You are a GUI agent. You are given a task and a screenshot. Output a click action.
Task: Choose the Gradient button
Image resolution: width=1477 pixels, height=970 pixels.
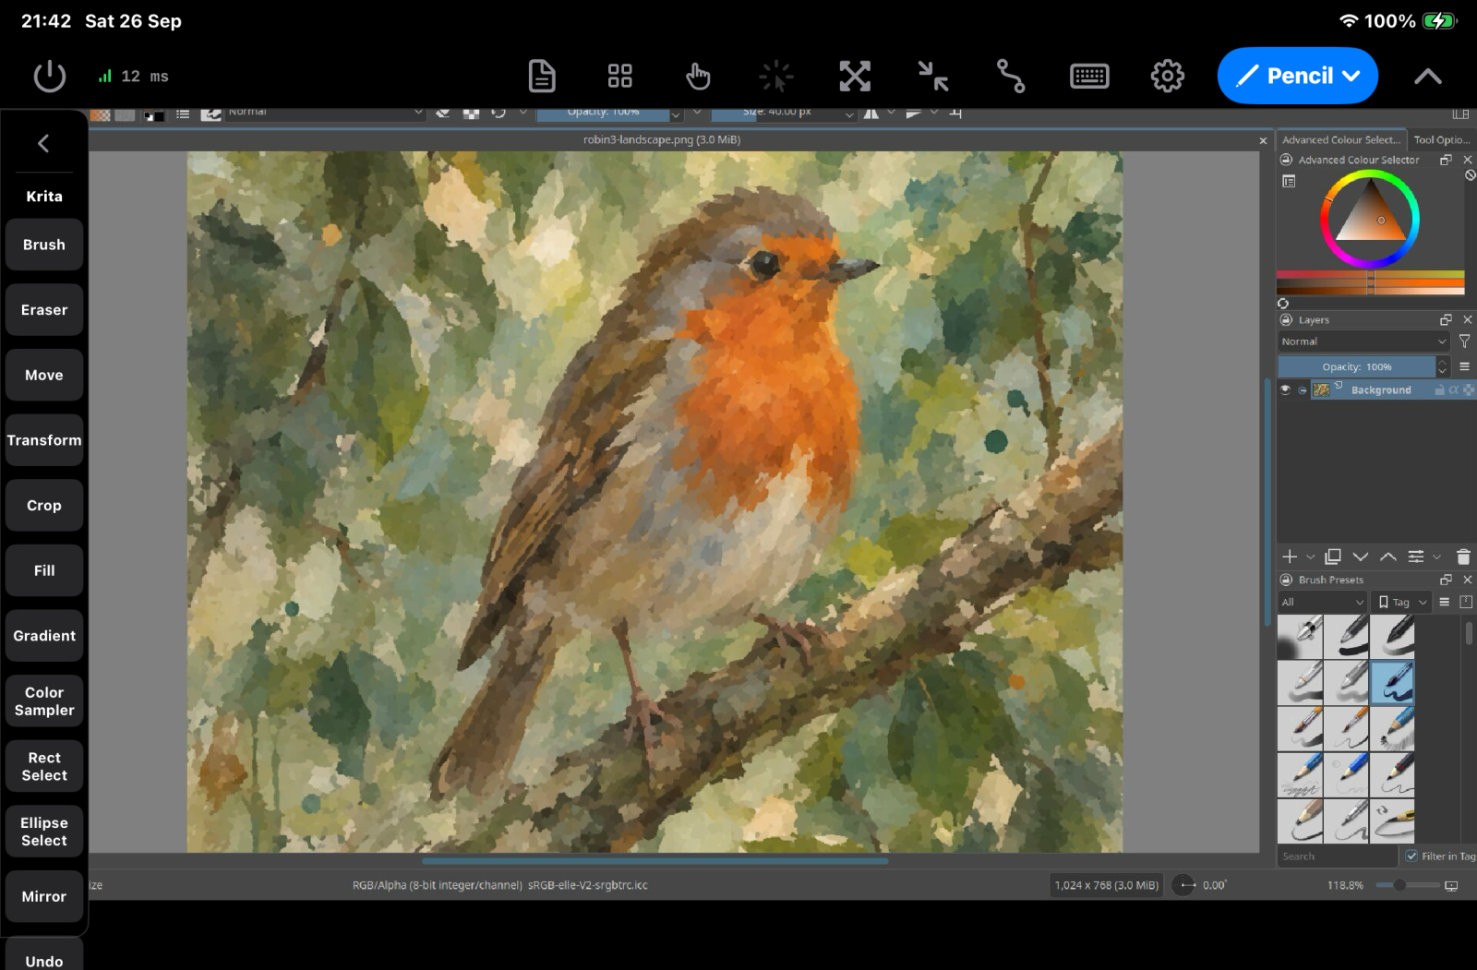[x=44, y=636]
